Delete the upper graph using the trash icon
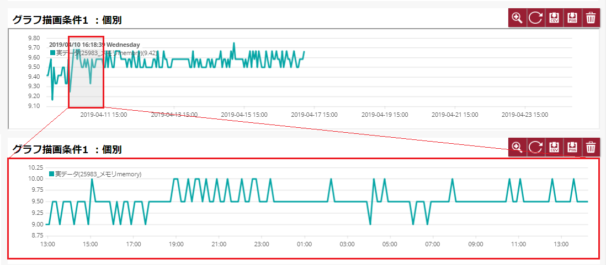This screenshot has width=606, height=265. coord(591,18)
